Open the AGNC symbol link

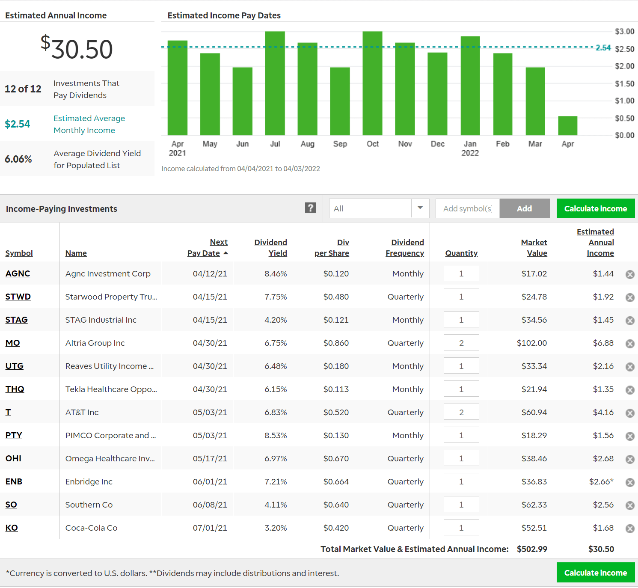click(x=18, y=273)
